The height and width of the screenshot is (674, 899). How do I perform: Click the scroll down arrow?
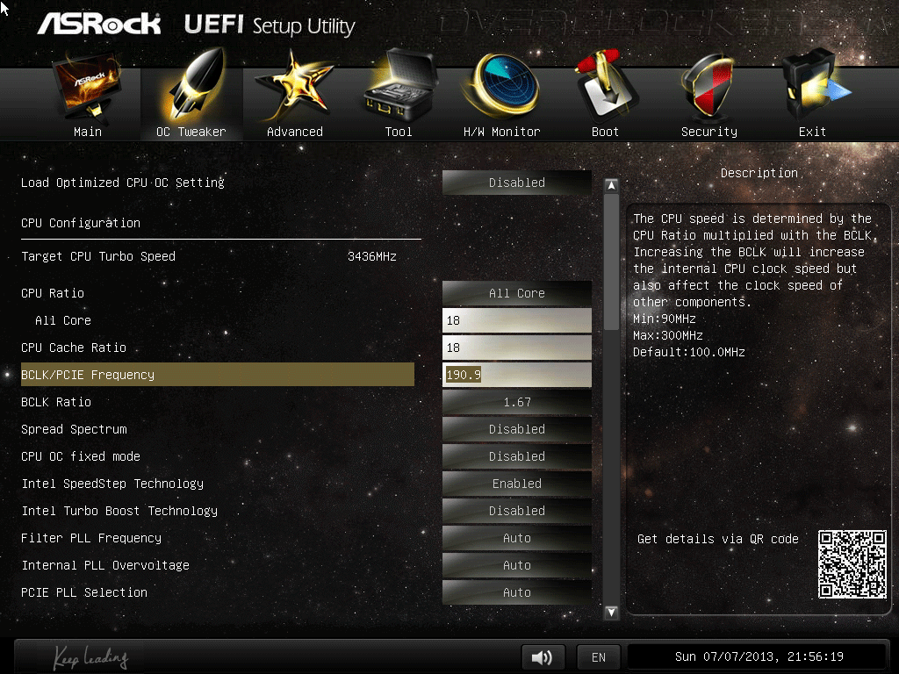tap(611, 612)
